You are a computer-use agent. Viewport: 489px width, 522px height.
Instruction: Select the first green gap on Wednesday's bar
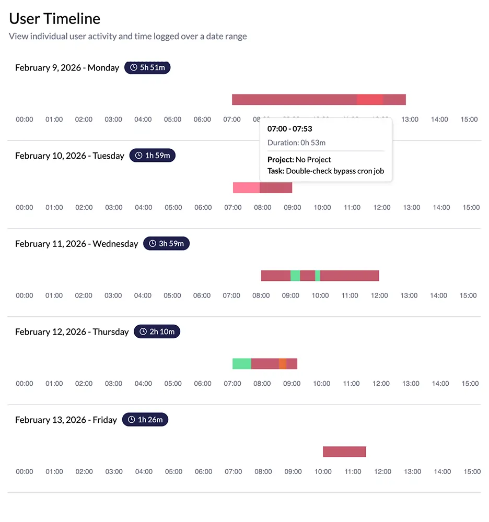295,275
